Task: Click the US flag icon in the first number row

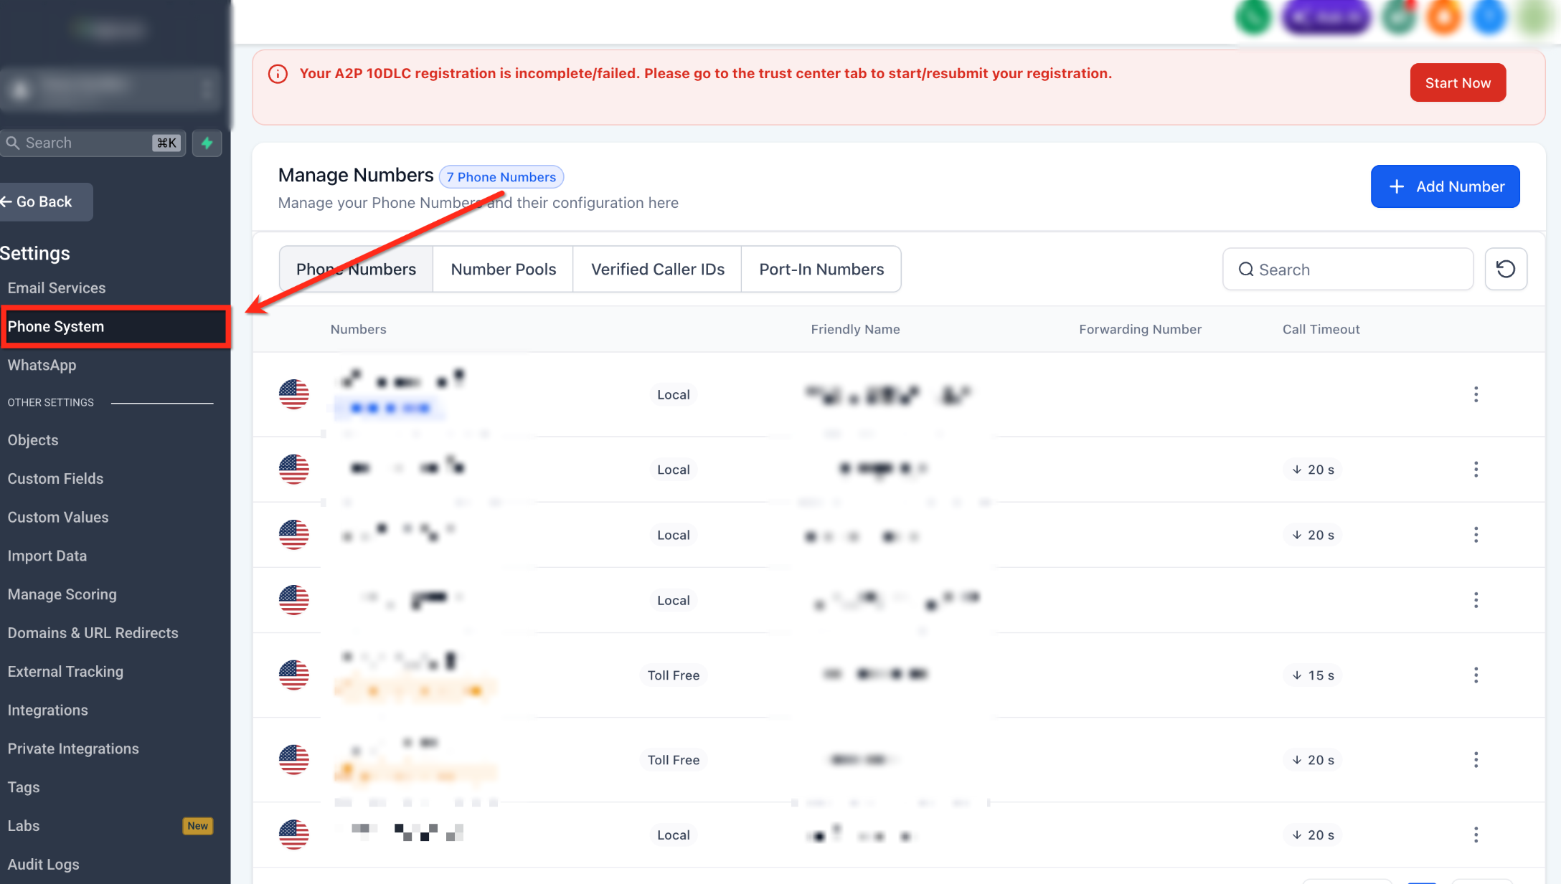Action: (x=293, y=394)
